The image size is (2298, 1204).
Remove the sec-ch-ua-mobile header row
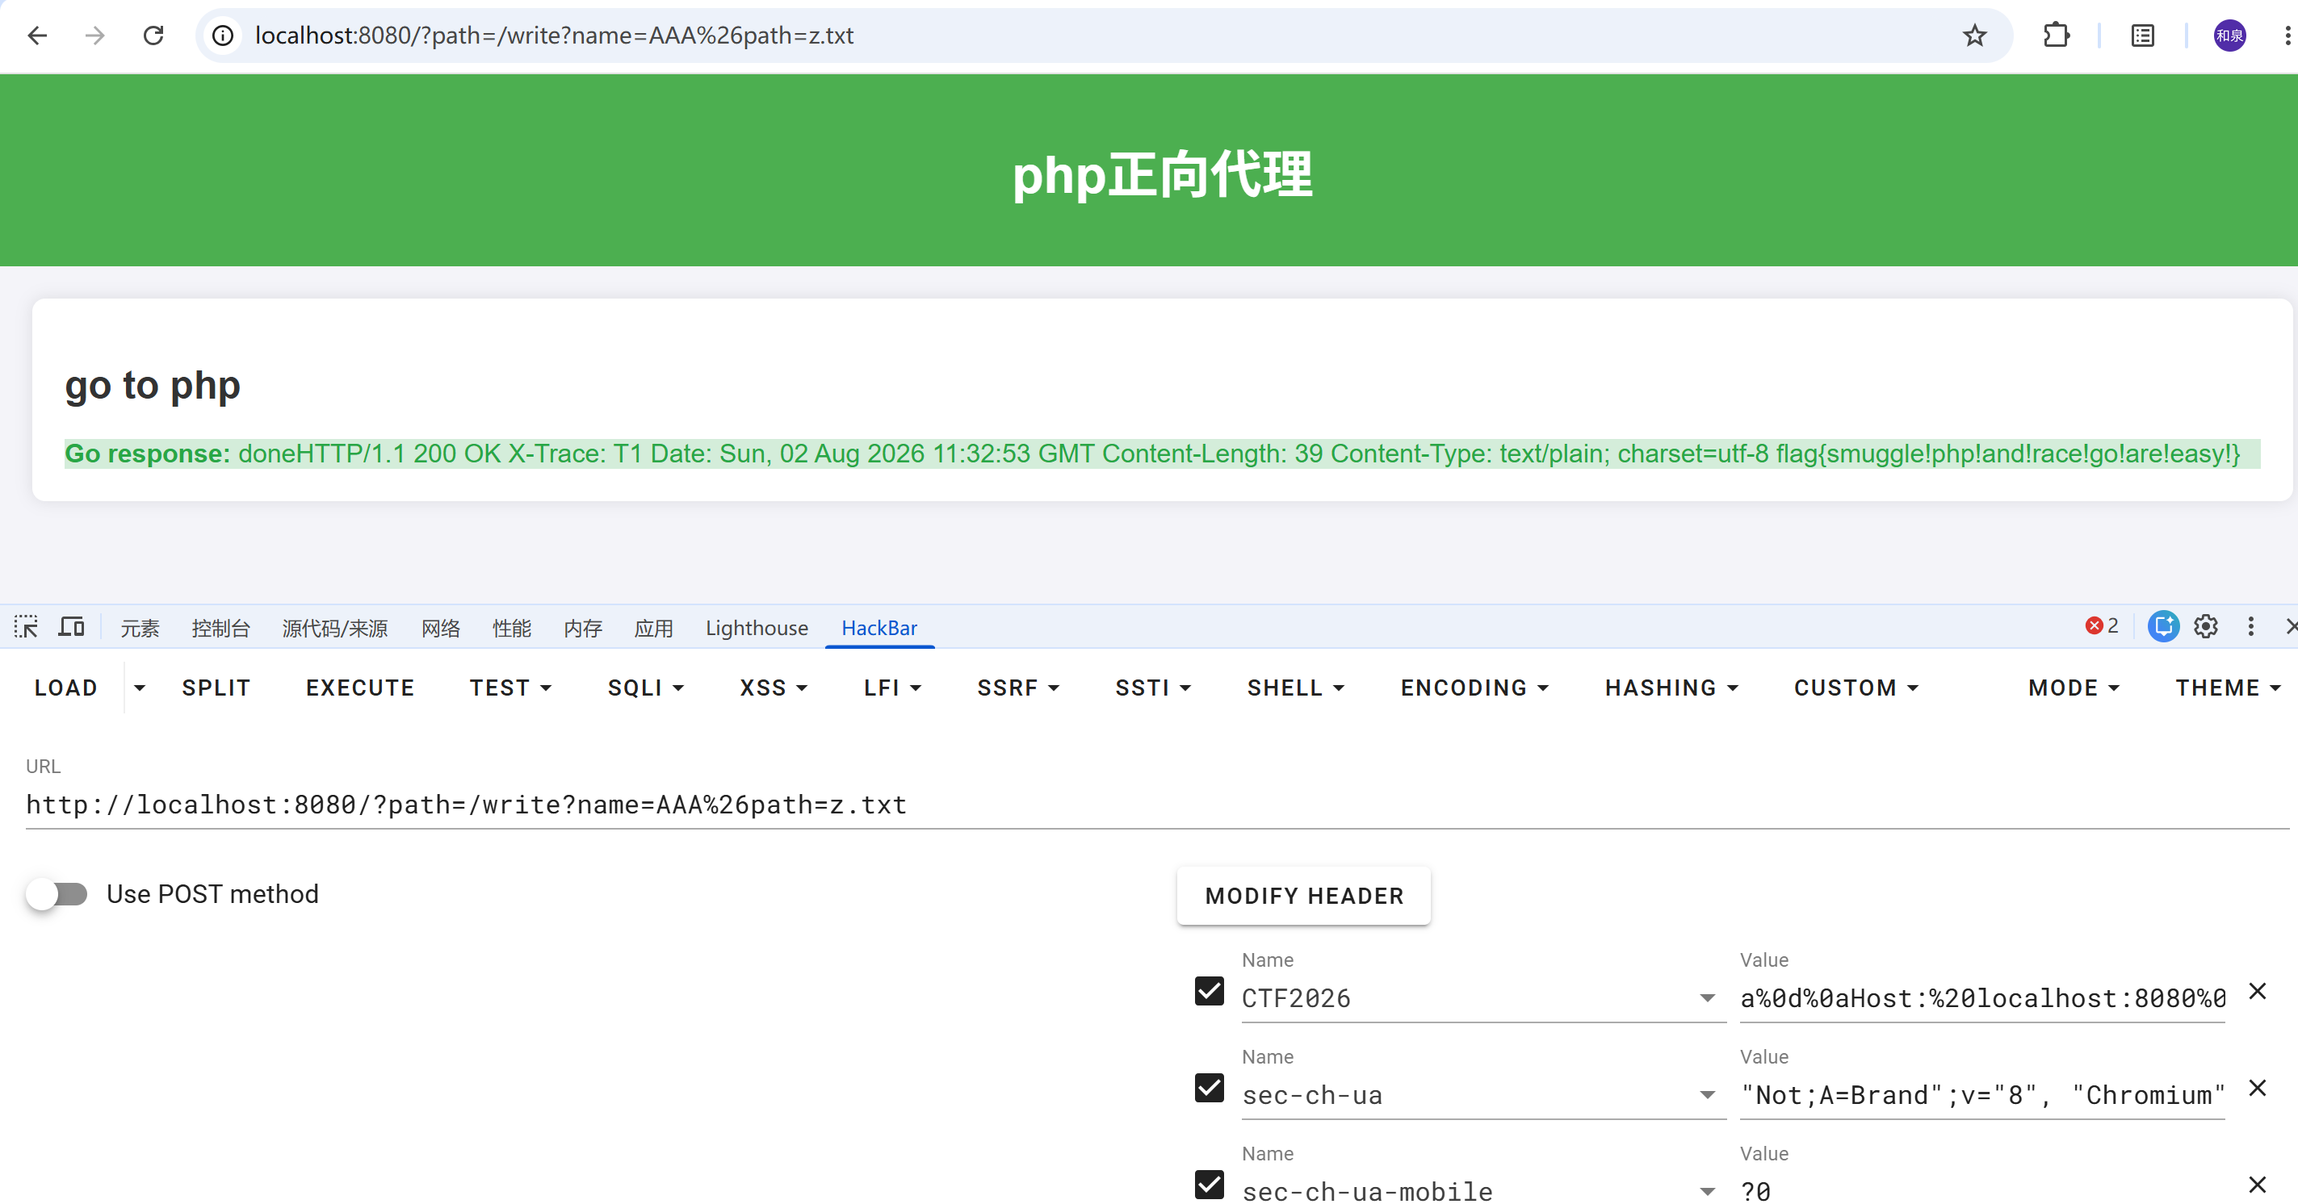pos(2257,1185)
